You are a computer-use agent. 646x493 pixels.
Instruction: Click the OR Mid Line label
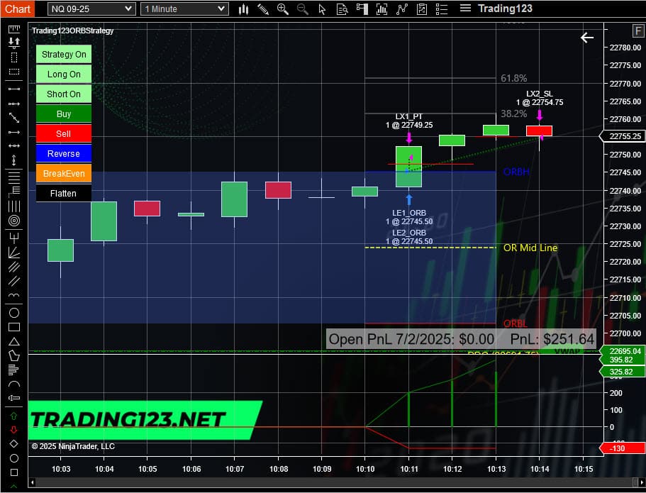(x=530, y=248)
